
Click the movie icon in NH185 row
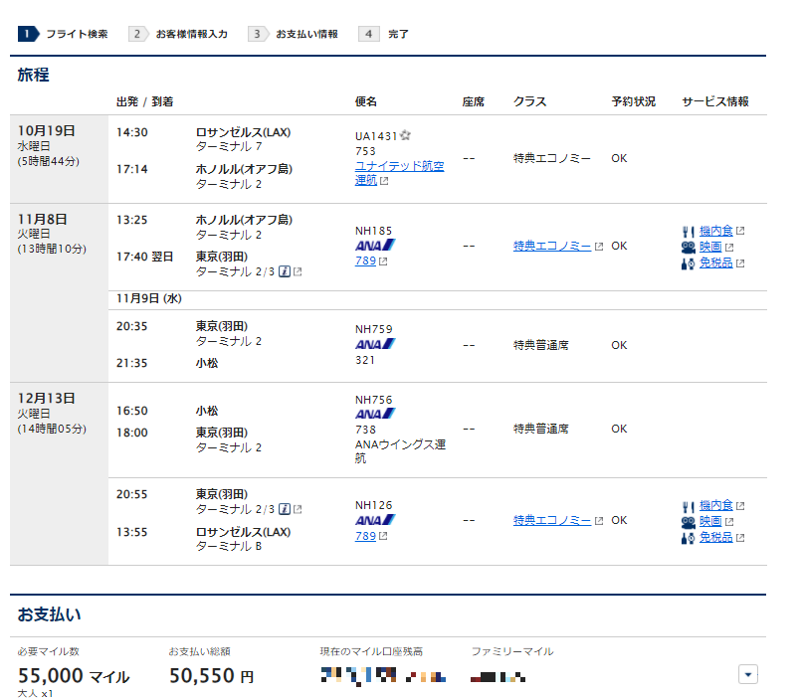tap(688, 247)
